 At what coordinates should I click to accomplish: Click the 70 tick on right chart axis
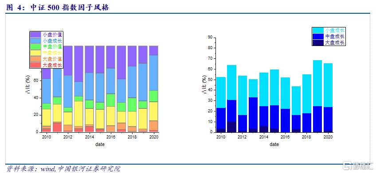click(210, 58)
